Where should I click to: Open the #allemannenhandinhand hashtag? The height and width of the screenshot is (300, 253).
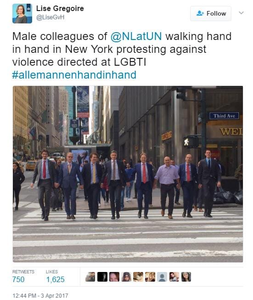pyautogui.click(x=74, y=74)
